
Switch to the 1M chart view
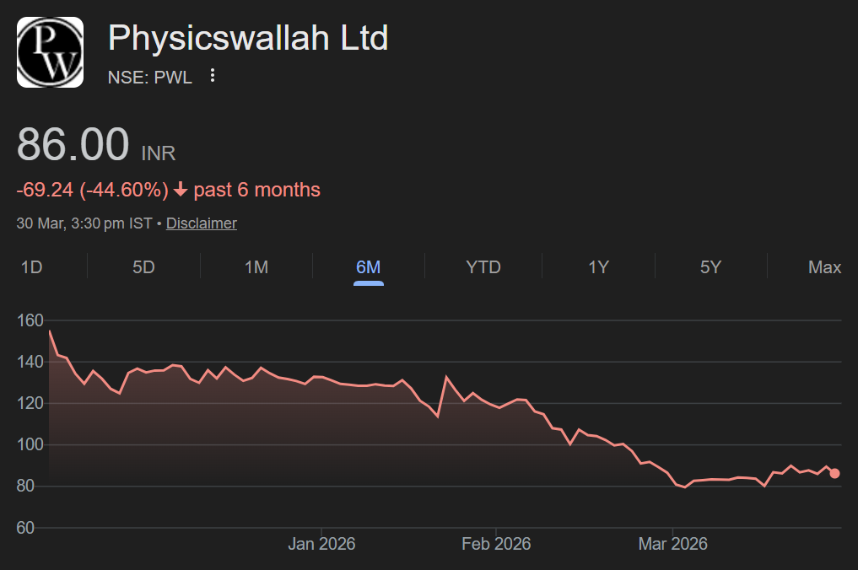tap(256, 266)
